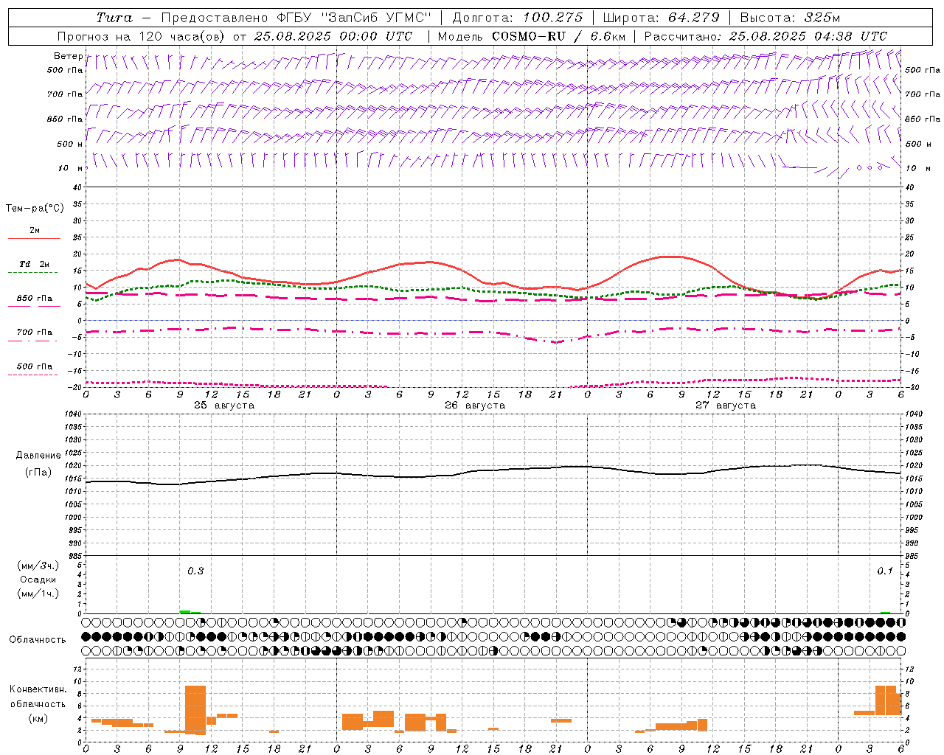Screen dimensions: 944x755
Task: Click the "Ветер" wind panel label
Action: pyautogui.click(x=69, y=56)
